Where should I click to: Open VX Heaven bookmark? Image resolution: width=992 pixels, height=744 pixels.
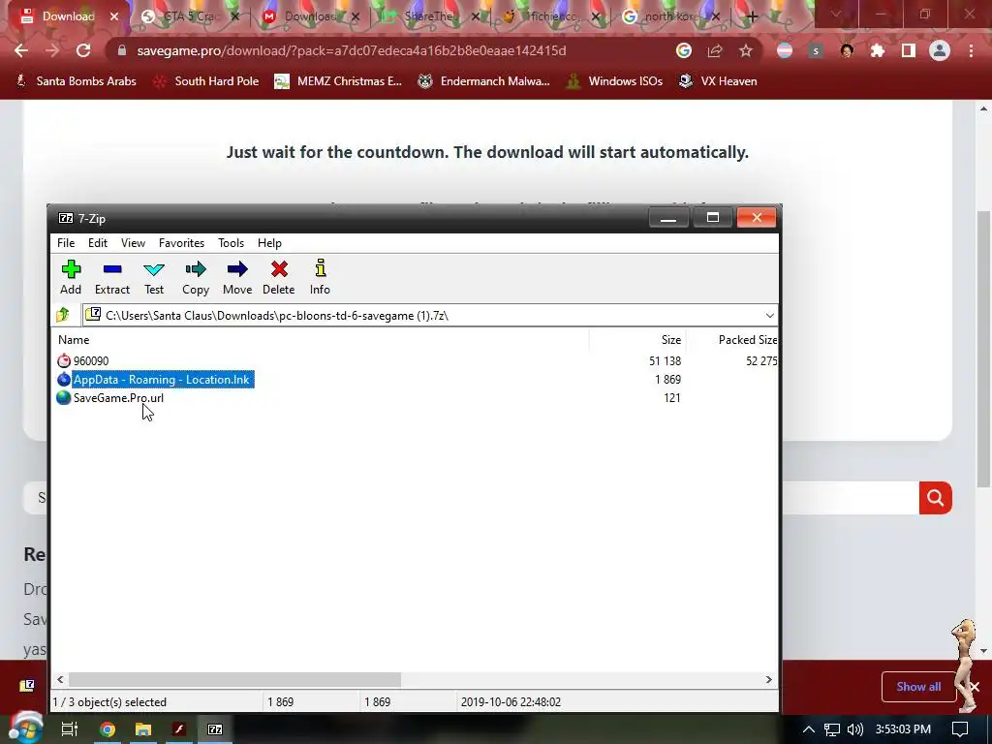(x=718, y=81)
